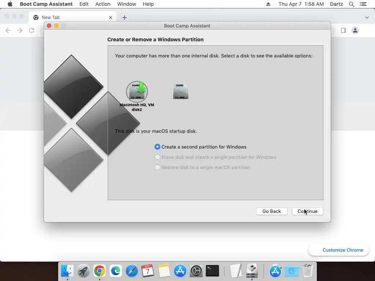Open the Action menu
The height and width of the screenshot is (281, 375).
tap(103, 4)
